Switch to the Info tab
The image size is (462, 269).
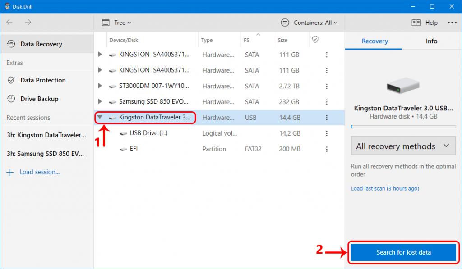(x=431, y=41)
